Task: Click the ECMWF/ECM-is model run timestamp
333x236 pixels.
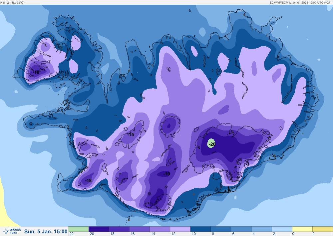Action: [300, 3]
